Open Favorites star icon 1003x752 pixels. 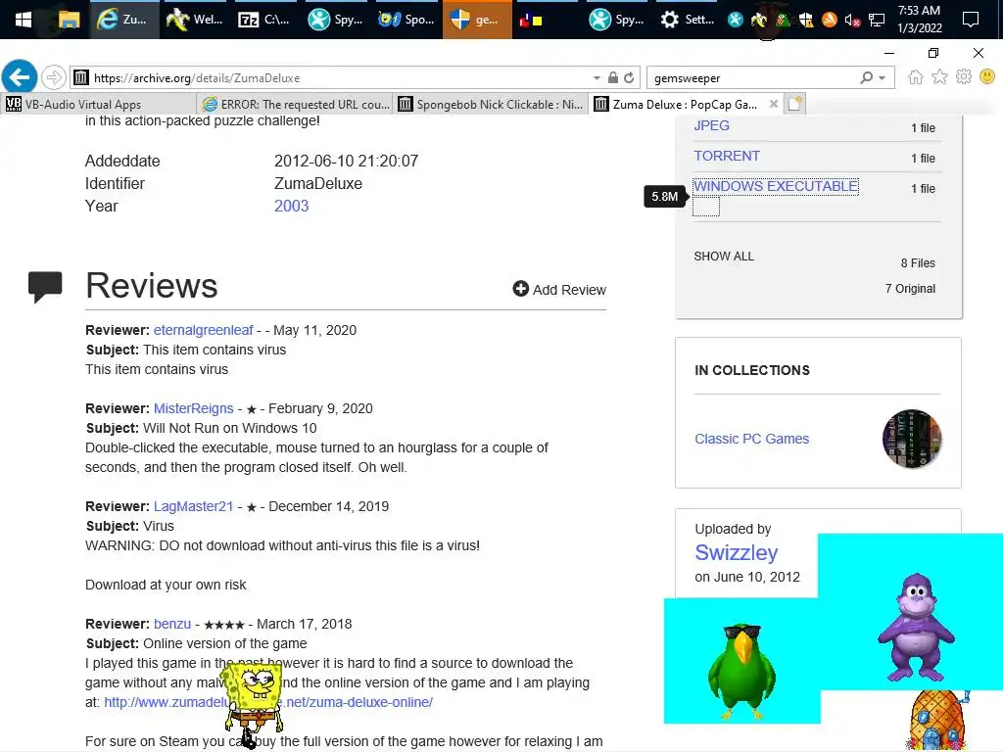tap(939, 77)
